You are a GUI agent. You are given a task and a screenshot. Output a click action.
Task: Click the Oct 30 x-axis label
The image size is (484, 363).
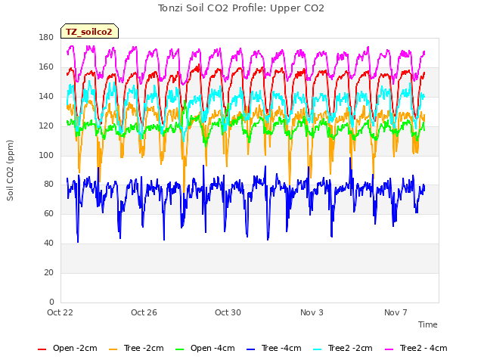coord(228,312)
